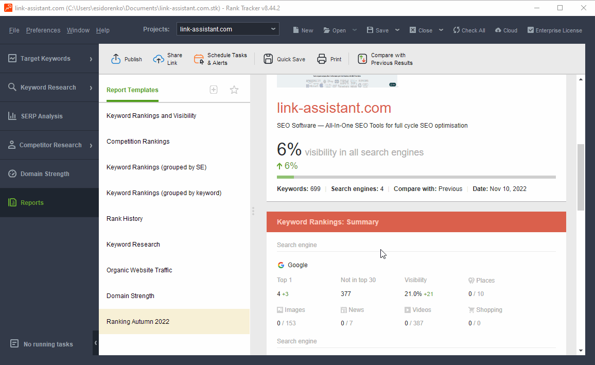Select Ranking Autumn 2022 template
The image size is (595, 365).
tap(174, 322)
